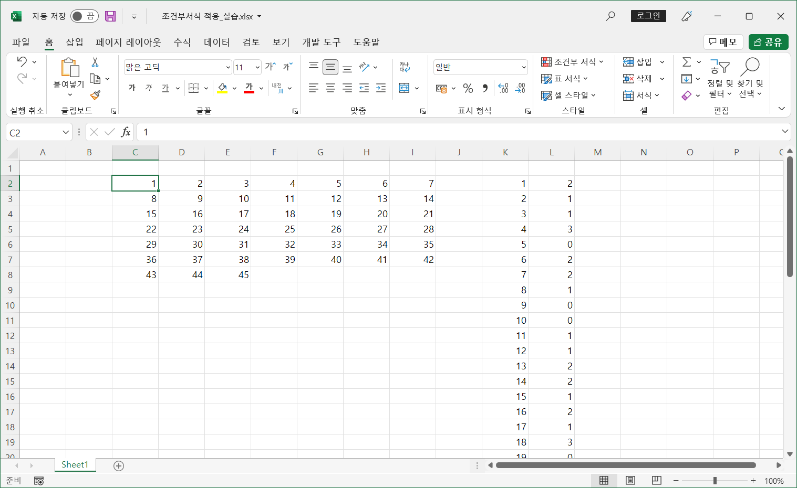Apply comma style number format icon
797x488 pixels.
pos(485,88)
